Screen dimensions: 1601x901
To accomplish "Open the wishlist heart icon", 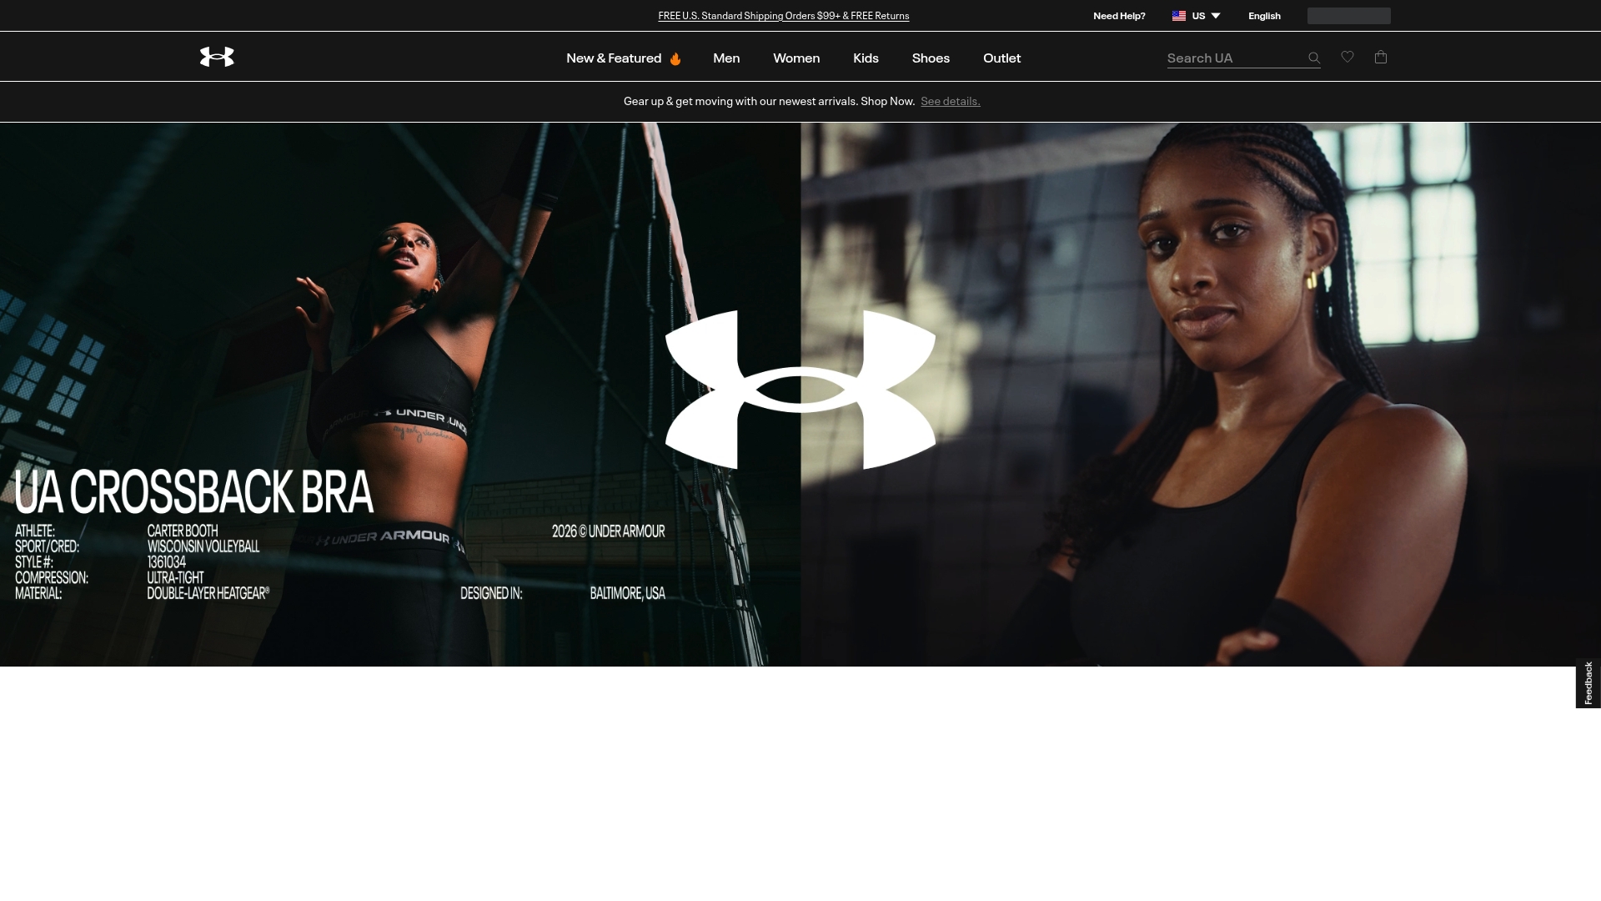I will 1348,57.
